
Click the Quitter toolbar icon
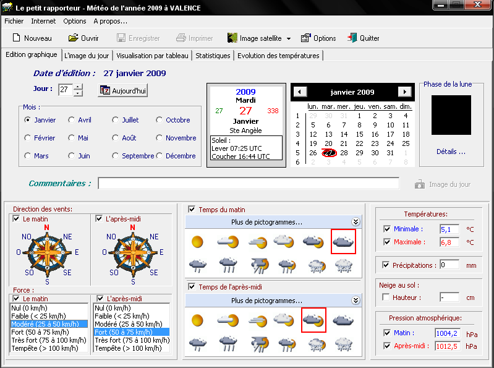coord(352,38)
